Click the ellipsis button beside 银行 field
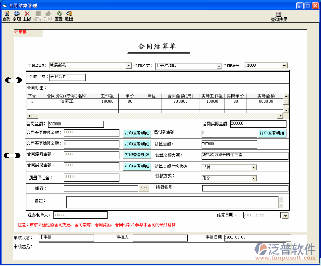The height and width of the screenshot is (266, 321). (144, 188)
